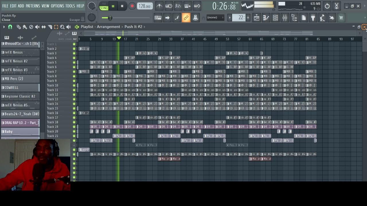Click the song position slider
The image size is (367, 206).
[125, 18]
